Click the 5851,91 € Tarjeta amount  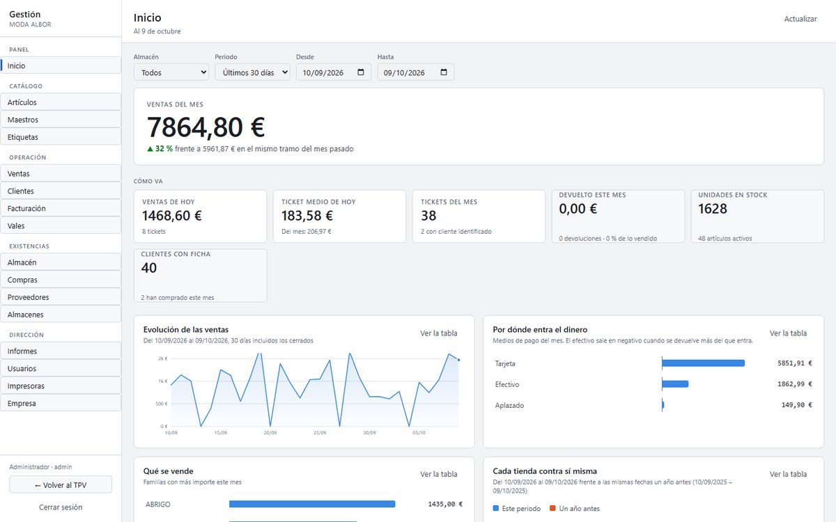coord(795,363)
